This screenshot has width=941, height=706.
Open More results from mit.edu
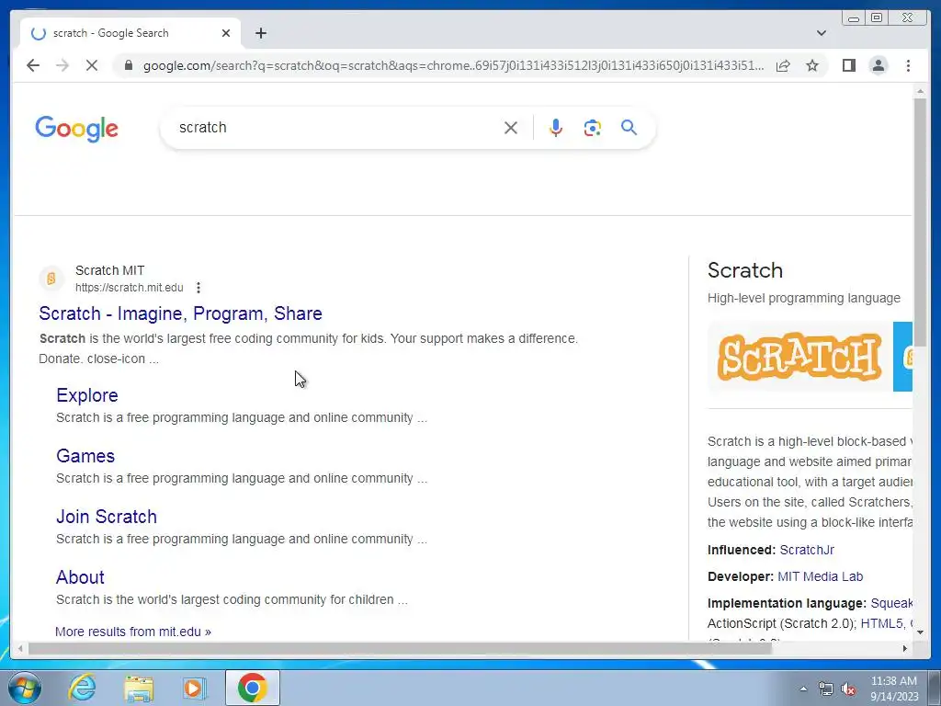[x=133, y=632]
